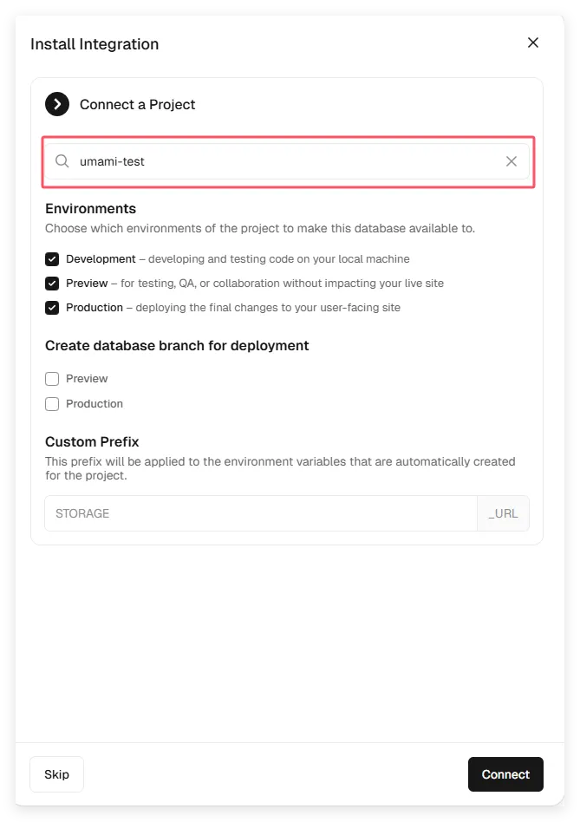This screenshot has height=822, width=580.
Task: Uncheck the Development environment checkbox
Action: (x=52, y=259)
